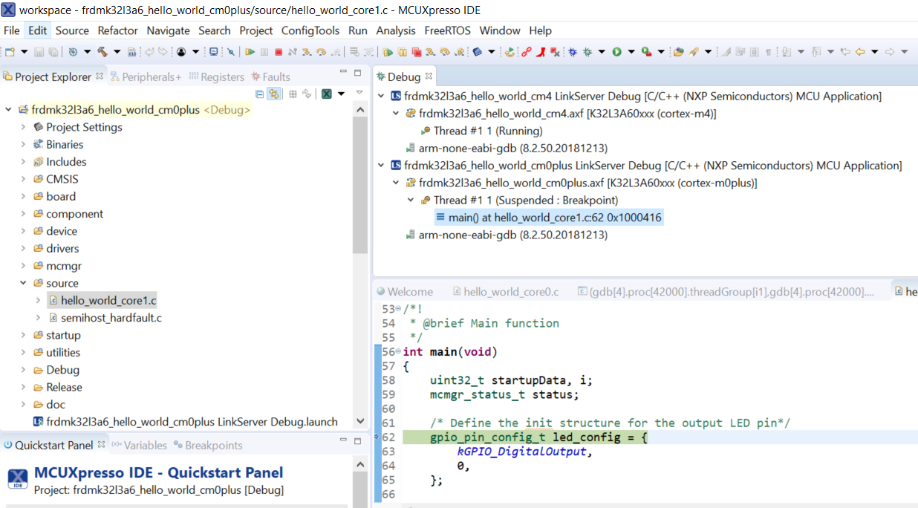
Task: Select frdmk32l3a6_hello_world_cm0plus.axf in Debug view
Action: (581, 183)
